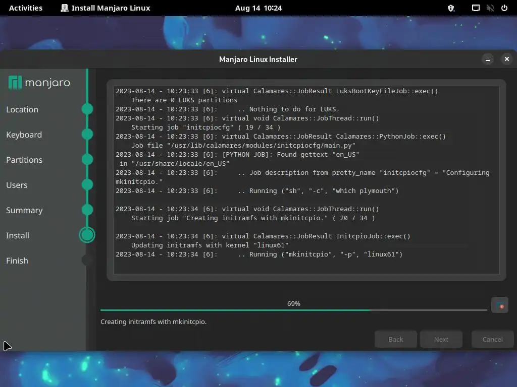Click the 'Starting job "initcpiocfg" ( 19 / 34 )' line
517x387 pixels.
(206, 127)
